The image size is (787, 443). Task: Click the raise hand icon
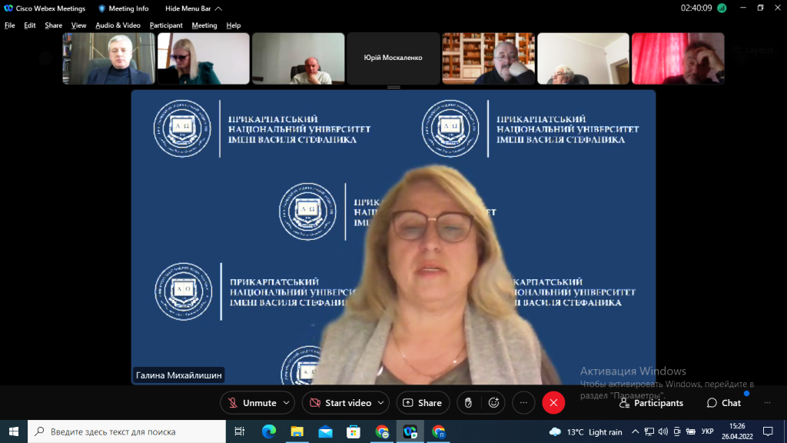click(x=468, y=402)
